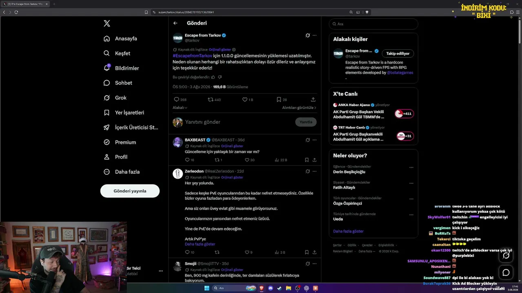Click the X logo in the sidebar
The height and width of the screenshot is (293, 522).
[107, 24]
